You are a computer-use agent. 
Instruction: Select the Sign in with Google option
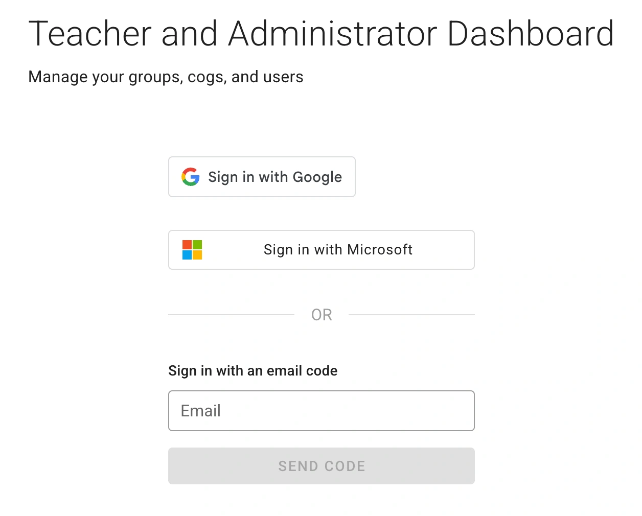262,177
